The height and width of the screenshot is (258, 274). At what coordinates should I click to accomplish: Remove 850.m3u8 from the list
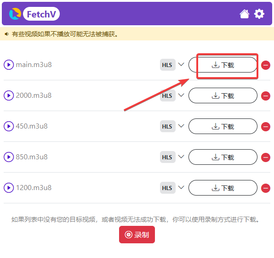tap(266, 157)
